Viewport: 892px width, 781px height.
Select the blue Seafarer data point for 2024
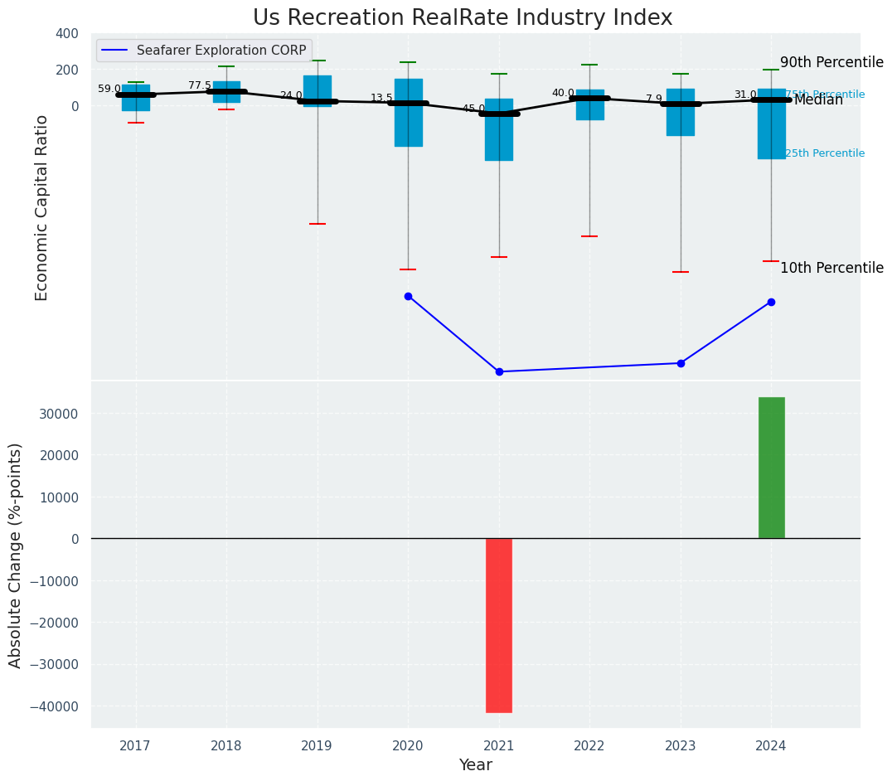tap(771, 302)
